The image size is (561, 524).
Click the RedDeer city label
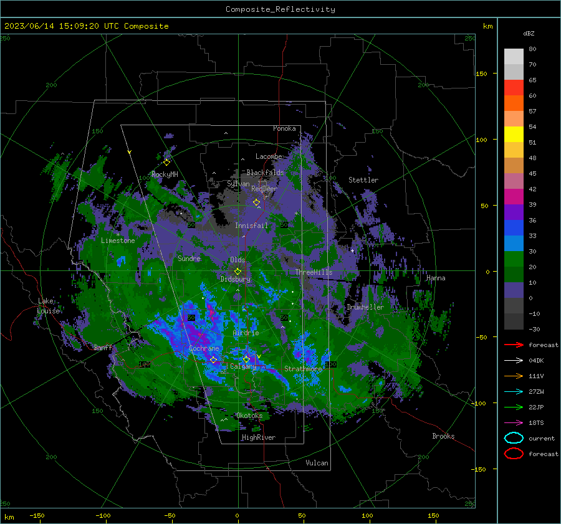(264, 189)
